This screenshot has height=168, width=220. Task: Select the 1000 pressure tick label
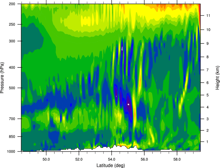(11, 151)
